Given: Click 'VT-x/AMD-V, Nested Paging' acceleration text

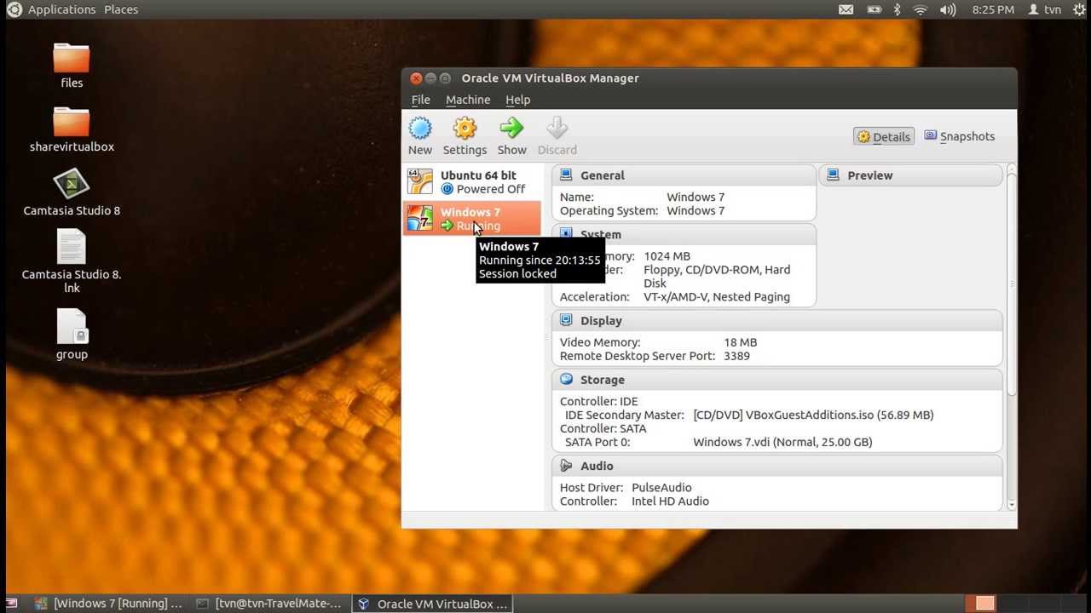Looking at the screenshot, I should (717, 297).
